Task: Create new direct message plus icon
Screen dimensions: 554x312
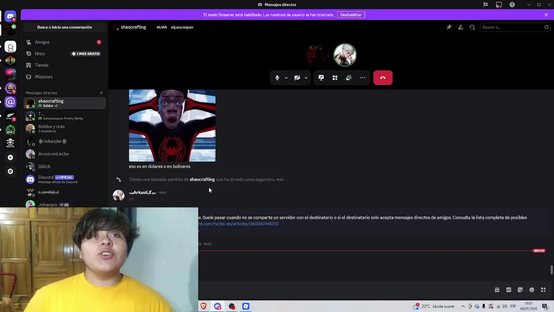Action: (x=101, y=93)
